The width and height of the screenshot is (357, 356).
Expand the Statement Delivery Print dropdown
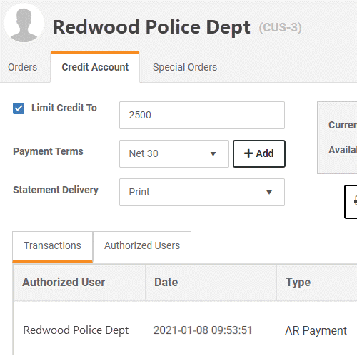pyautogui.click(x=202, y=192)
